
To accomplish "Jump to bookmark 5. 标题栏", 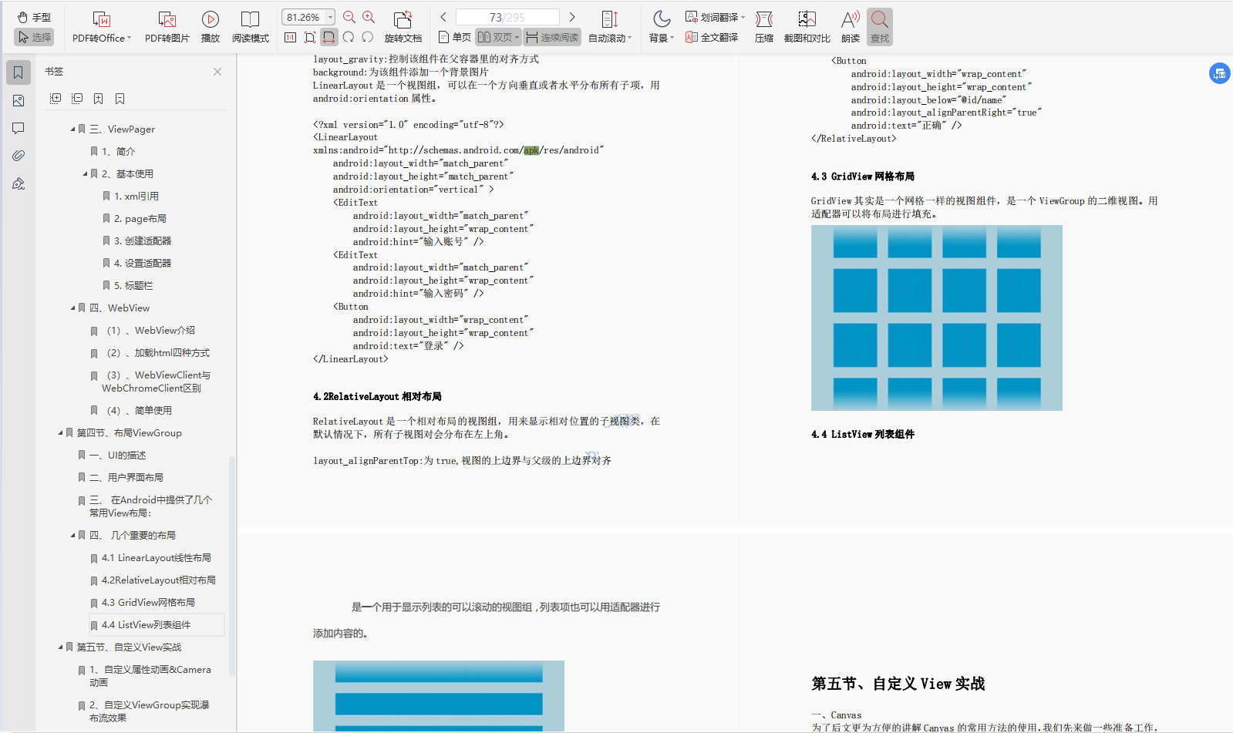I will click(x=133, y=286).
